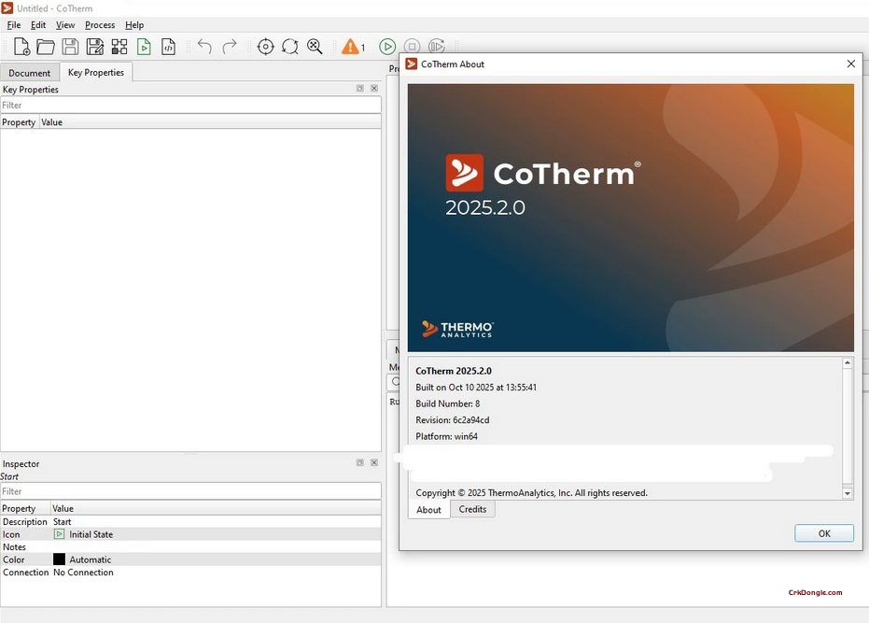Select the Key Properties tab
The width and height of the screenshot is (869, 623).
[x=96, y=72]
